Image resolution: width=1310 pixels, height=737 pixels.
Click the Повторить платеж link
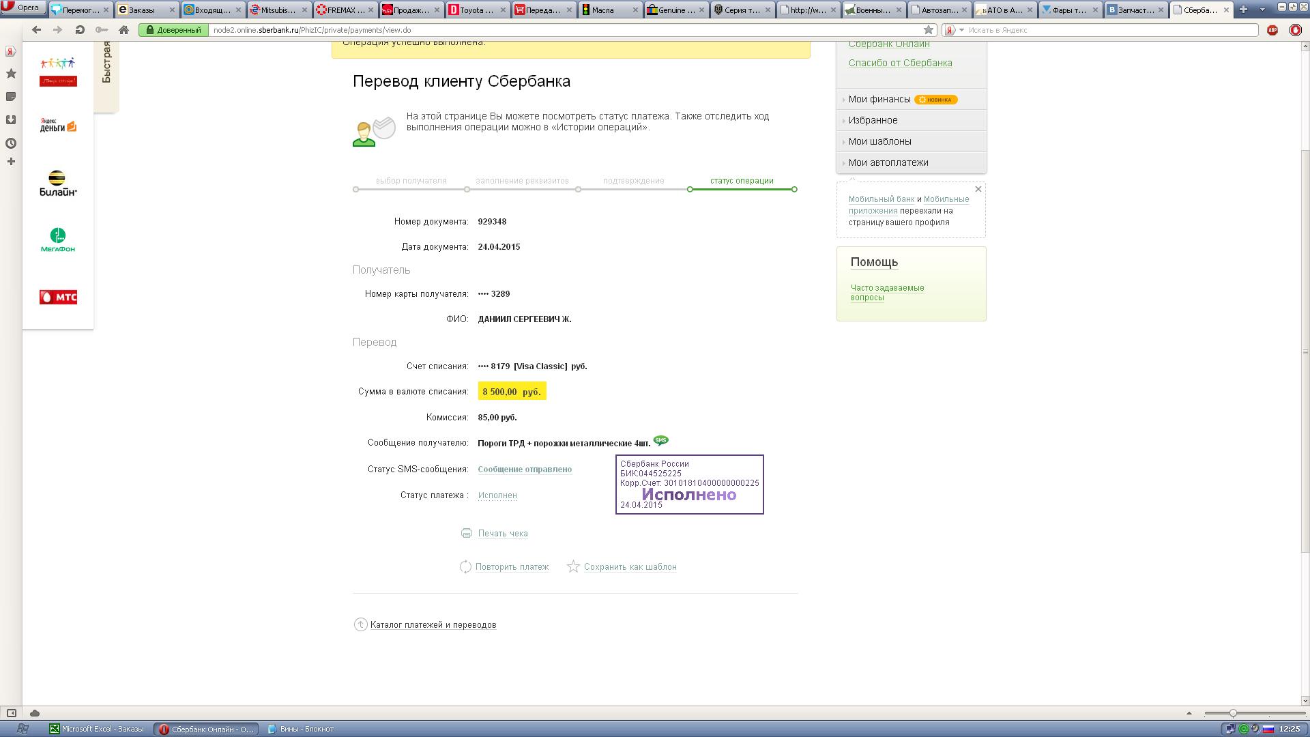click(x=512, y=567)
